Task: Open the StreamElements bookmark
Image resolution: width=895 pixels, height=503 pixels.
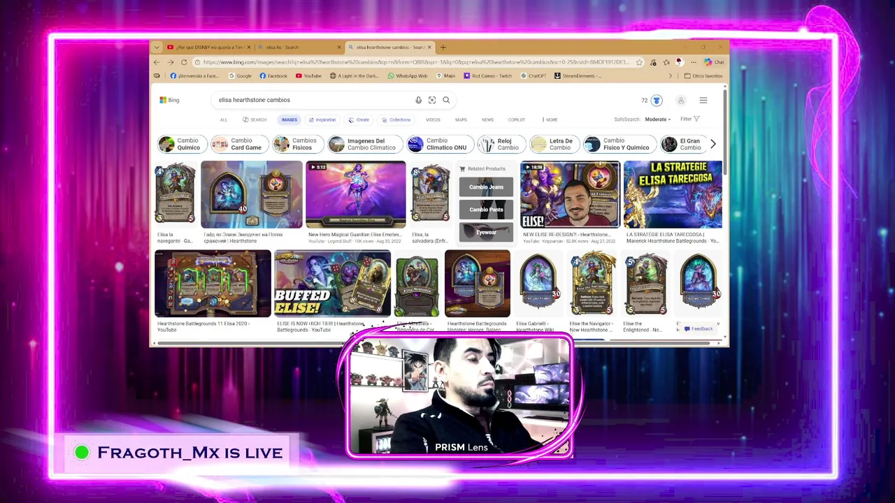Action: tap(578, 76)
